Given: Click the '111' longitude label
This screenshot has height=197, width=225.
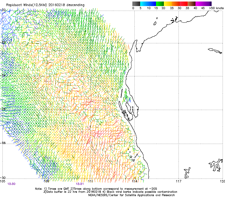Looking at the screenshot, I should tap(90, 181).
